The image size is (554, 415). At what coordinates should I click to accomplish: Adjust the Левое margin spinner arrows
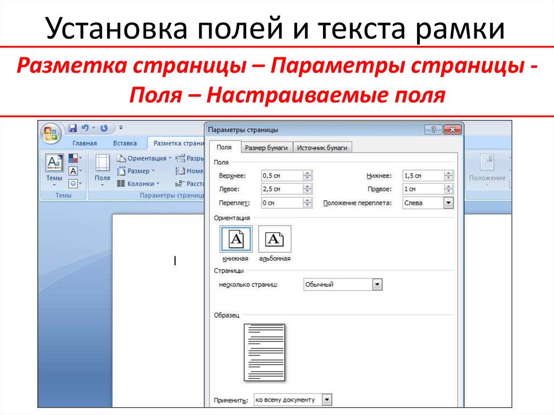[x=307, y=189]
